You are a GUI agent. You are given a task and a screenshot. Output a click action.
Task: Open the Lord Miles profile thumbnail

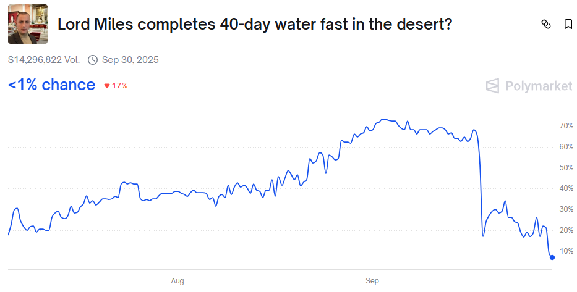28,24
